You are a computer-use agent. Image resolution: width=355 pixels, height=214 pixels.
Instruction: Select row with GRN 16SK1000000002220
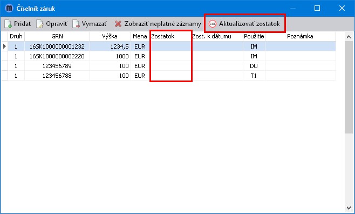tap(169, 56)
